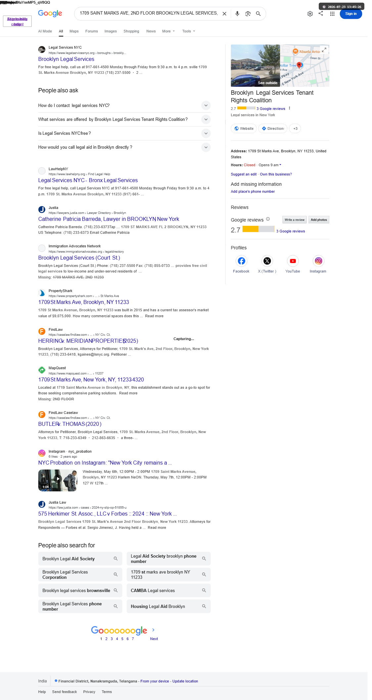
Task: Search CAMBA Legal services suggestion
Action: (168, 590)
